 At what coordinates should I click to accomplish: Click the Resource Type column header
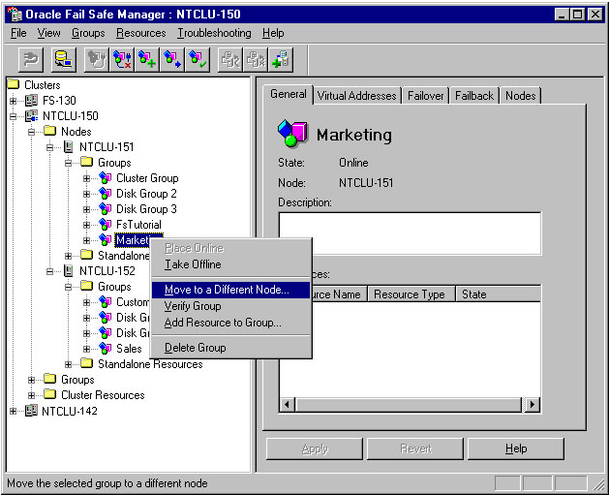412,294
